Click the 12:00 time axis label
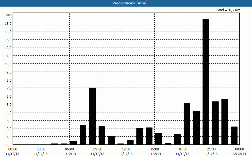 click(x=126, y=149)
